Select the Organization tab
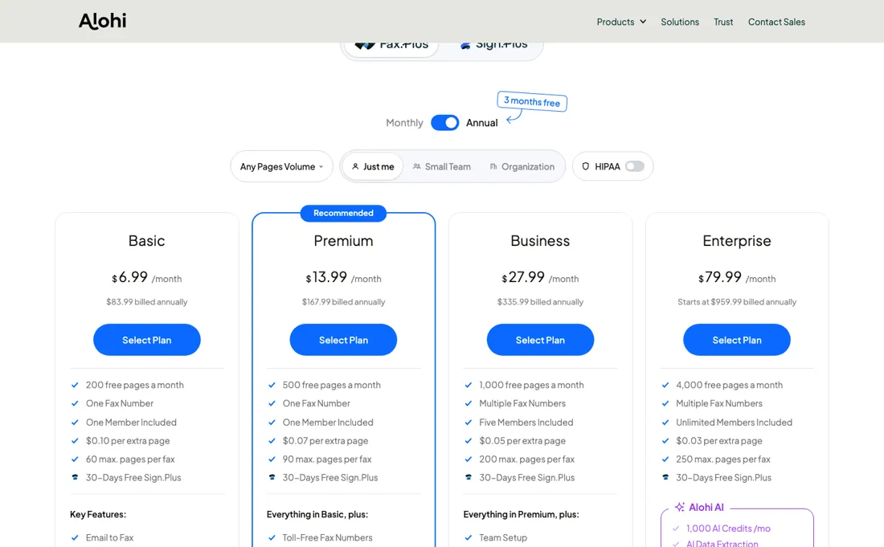884x547 pixels. [522, 167]
